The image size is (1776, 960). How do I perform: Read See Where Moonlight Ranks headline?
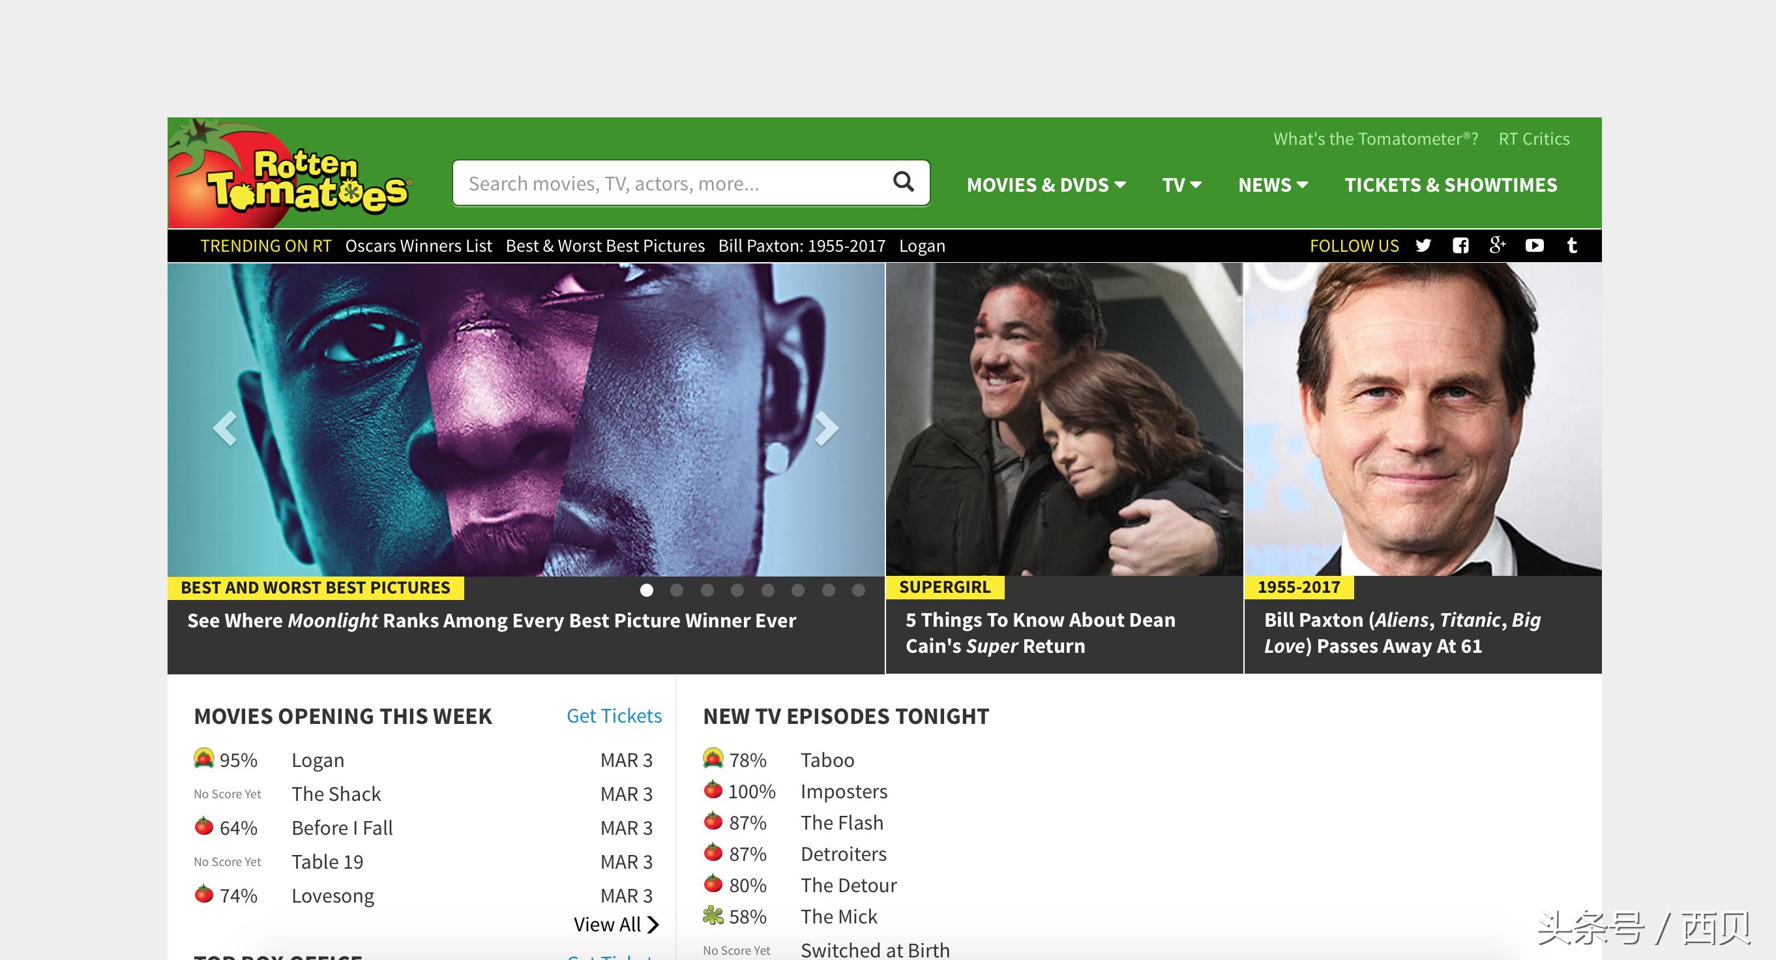(492, 621)
